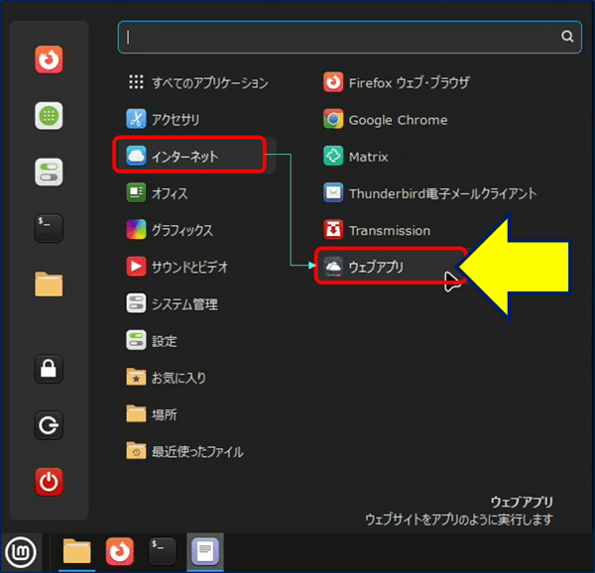Log out with the sidebar logout icon

49,425
